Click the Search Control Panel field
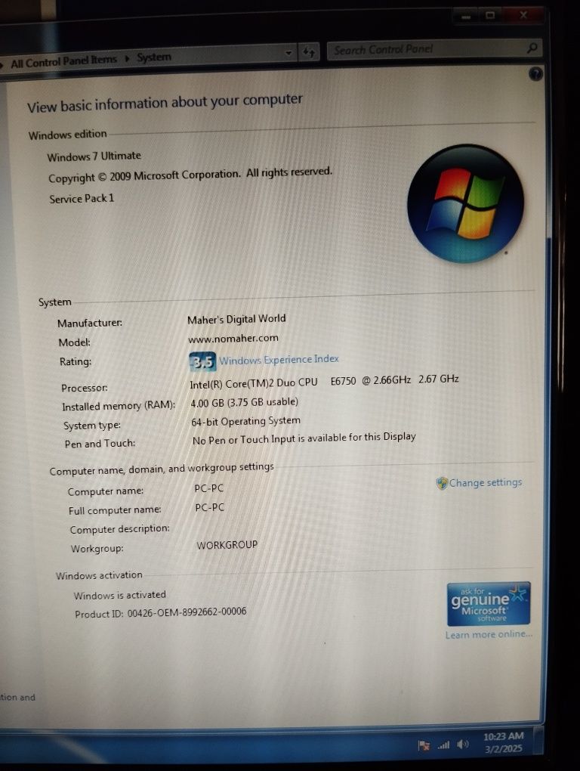580x771 pixels. click(x=434, y=49)
